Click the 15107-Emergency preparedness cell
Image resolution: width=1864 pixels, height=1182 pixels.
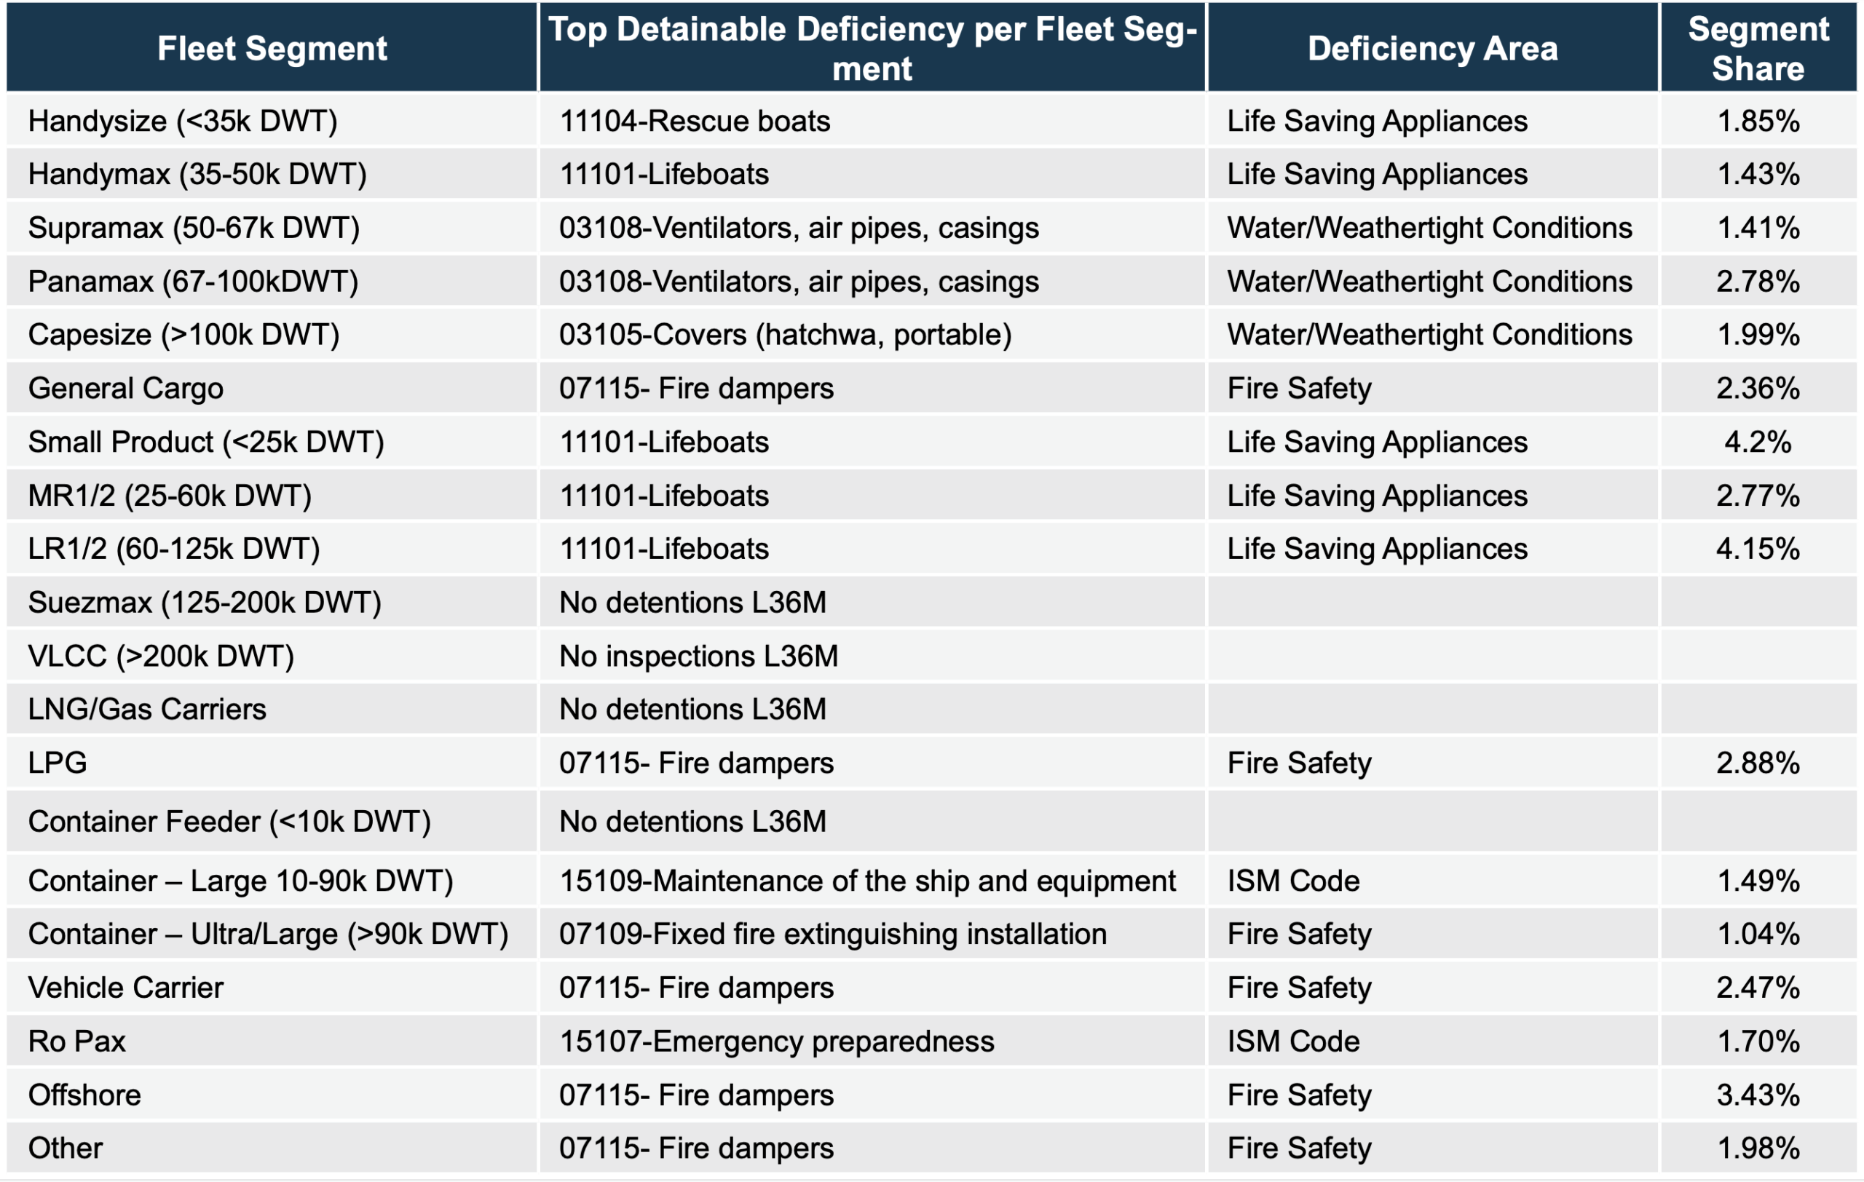click(776, 1042)
